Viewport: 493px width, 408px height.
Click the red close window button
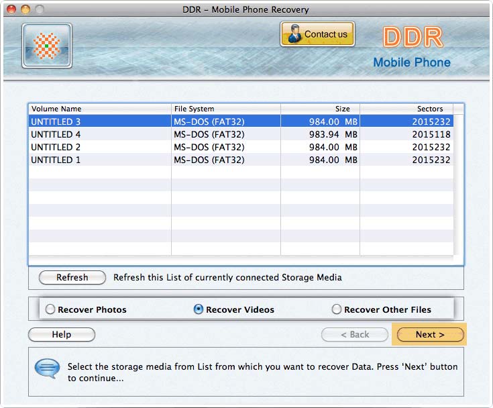pyautogui.click(x=11, y=9)
